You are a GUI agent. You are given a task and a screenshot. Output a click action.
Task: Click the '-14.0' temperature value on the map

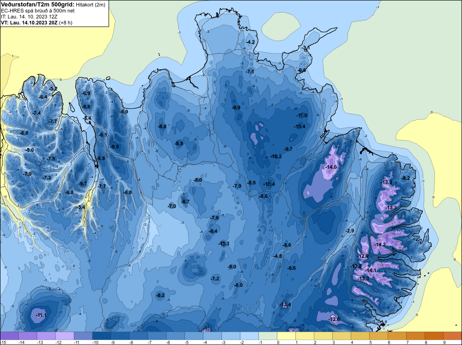coord(331,167)
